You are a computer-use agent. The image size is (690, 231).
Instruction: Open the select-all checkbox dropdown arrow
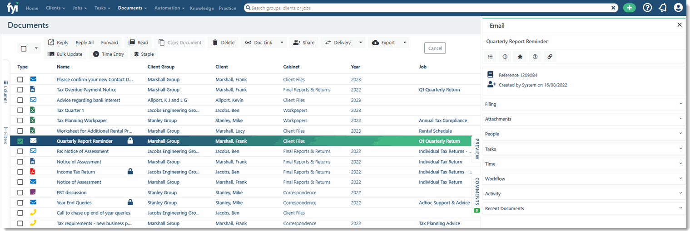[36, 48]
